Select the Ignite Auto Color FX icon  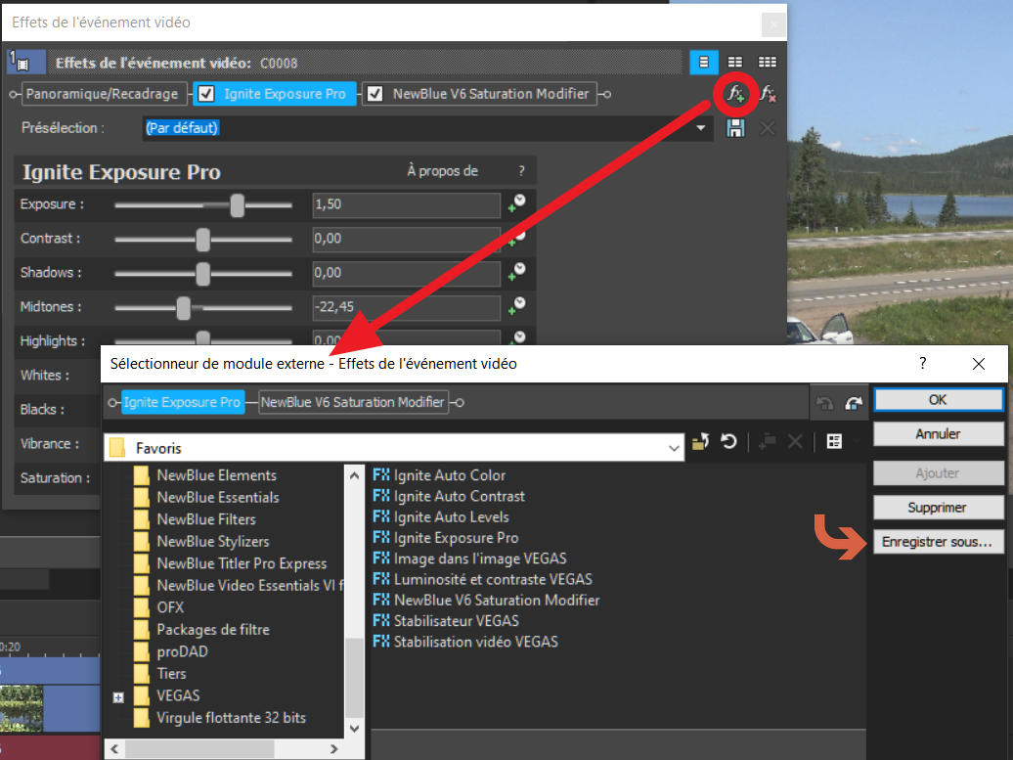pos(381,475)
